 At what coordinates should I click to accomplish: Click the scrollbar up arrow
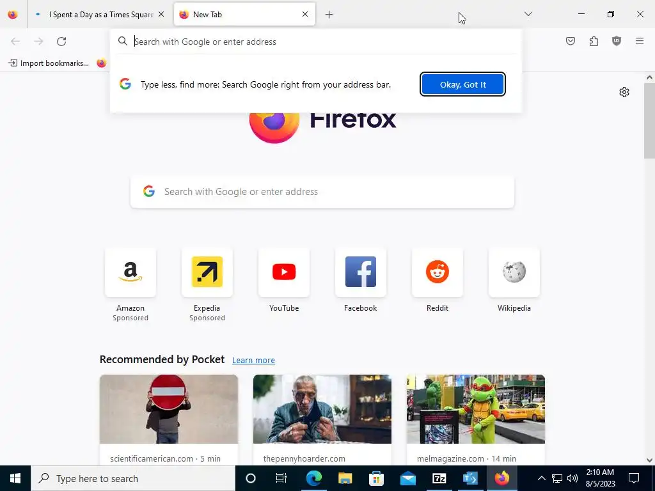click(649, 77)
